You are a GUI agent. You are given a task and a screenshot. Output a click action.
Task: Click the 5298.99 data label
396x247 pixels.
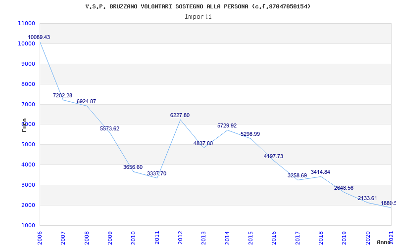(x=250, y=134)
